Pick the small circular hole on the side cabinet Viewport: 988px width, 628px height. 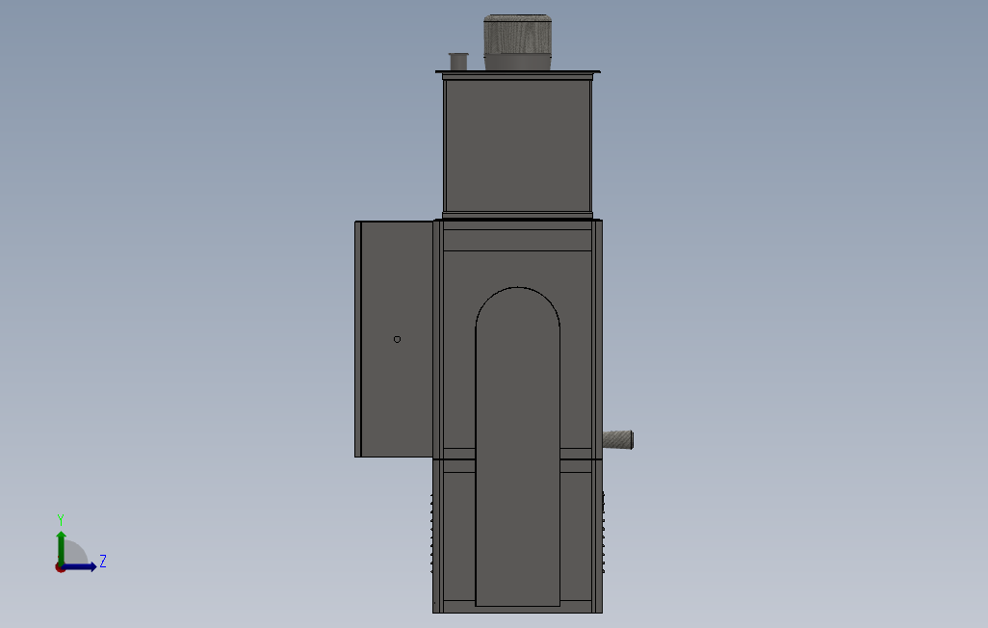[x=397, y=339]
